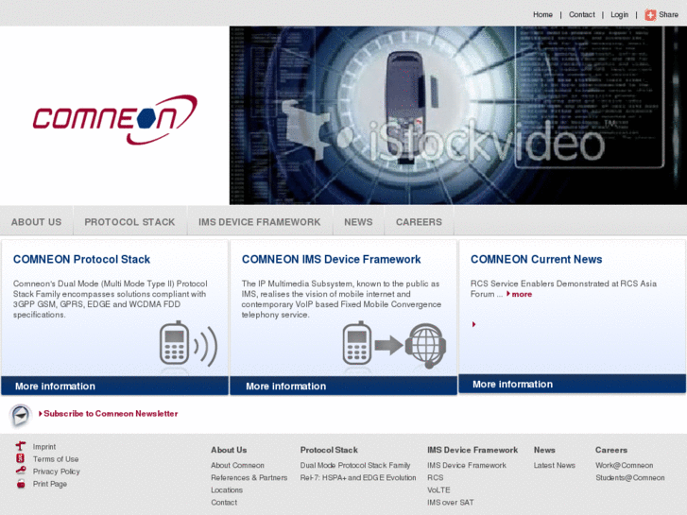Click the red 'more' news link
Screen dimensions: 687x515
click(522, 294)
